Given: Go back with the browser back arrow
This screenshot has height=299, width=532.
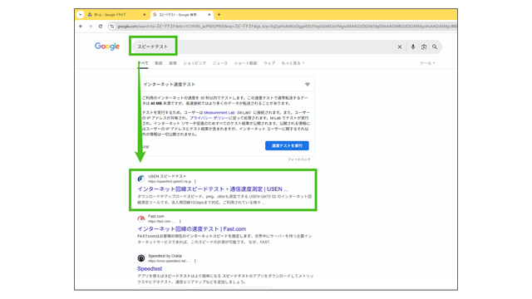Looking at the screenshot, I should [81, 26].
